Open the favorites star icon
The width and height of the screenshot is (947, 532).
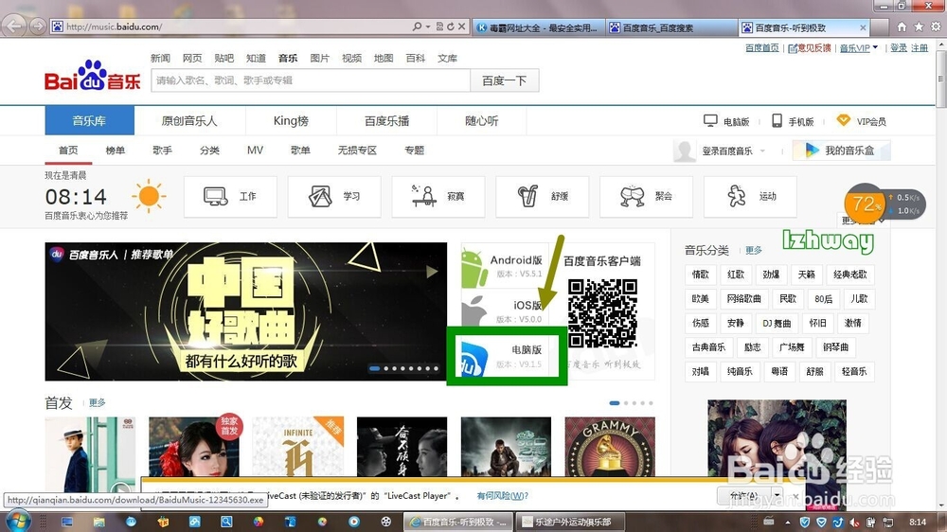[x=919, y=27]
